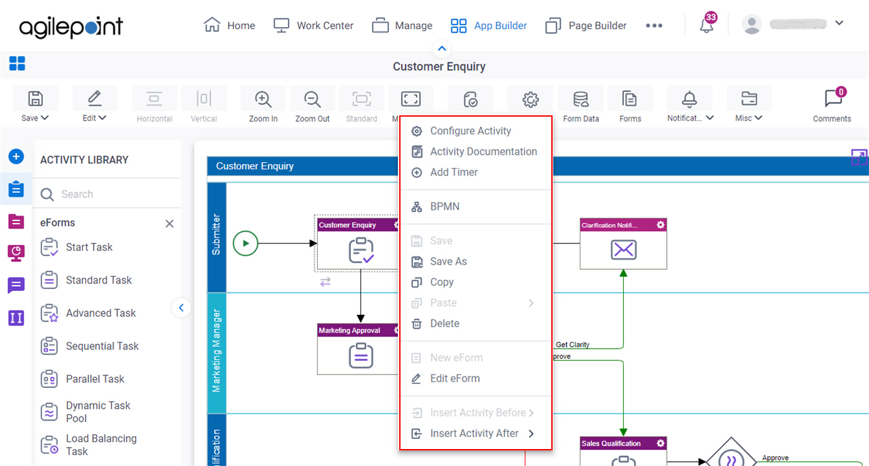
Task: Select the clipboard eForms sidebar icon
Action: pos(16,189)
